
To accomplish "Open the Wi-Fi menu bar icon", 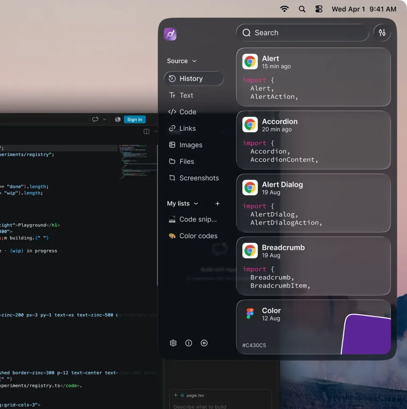I will [x=284, y=9].
